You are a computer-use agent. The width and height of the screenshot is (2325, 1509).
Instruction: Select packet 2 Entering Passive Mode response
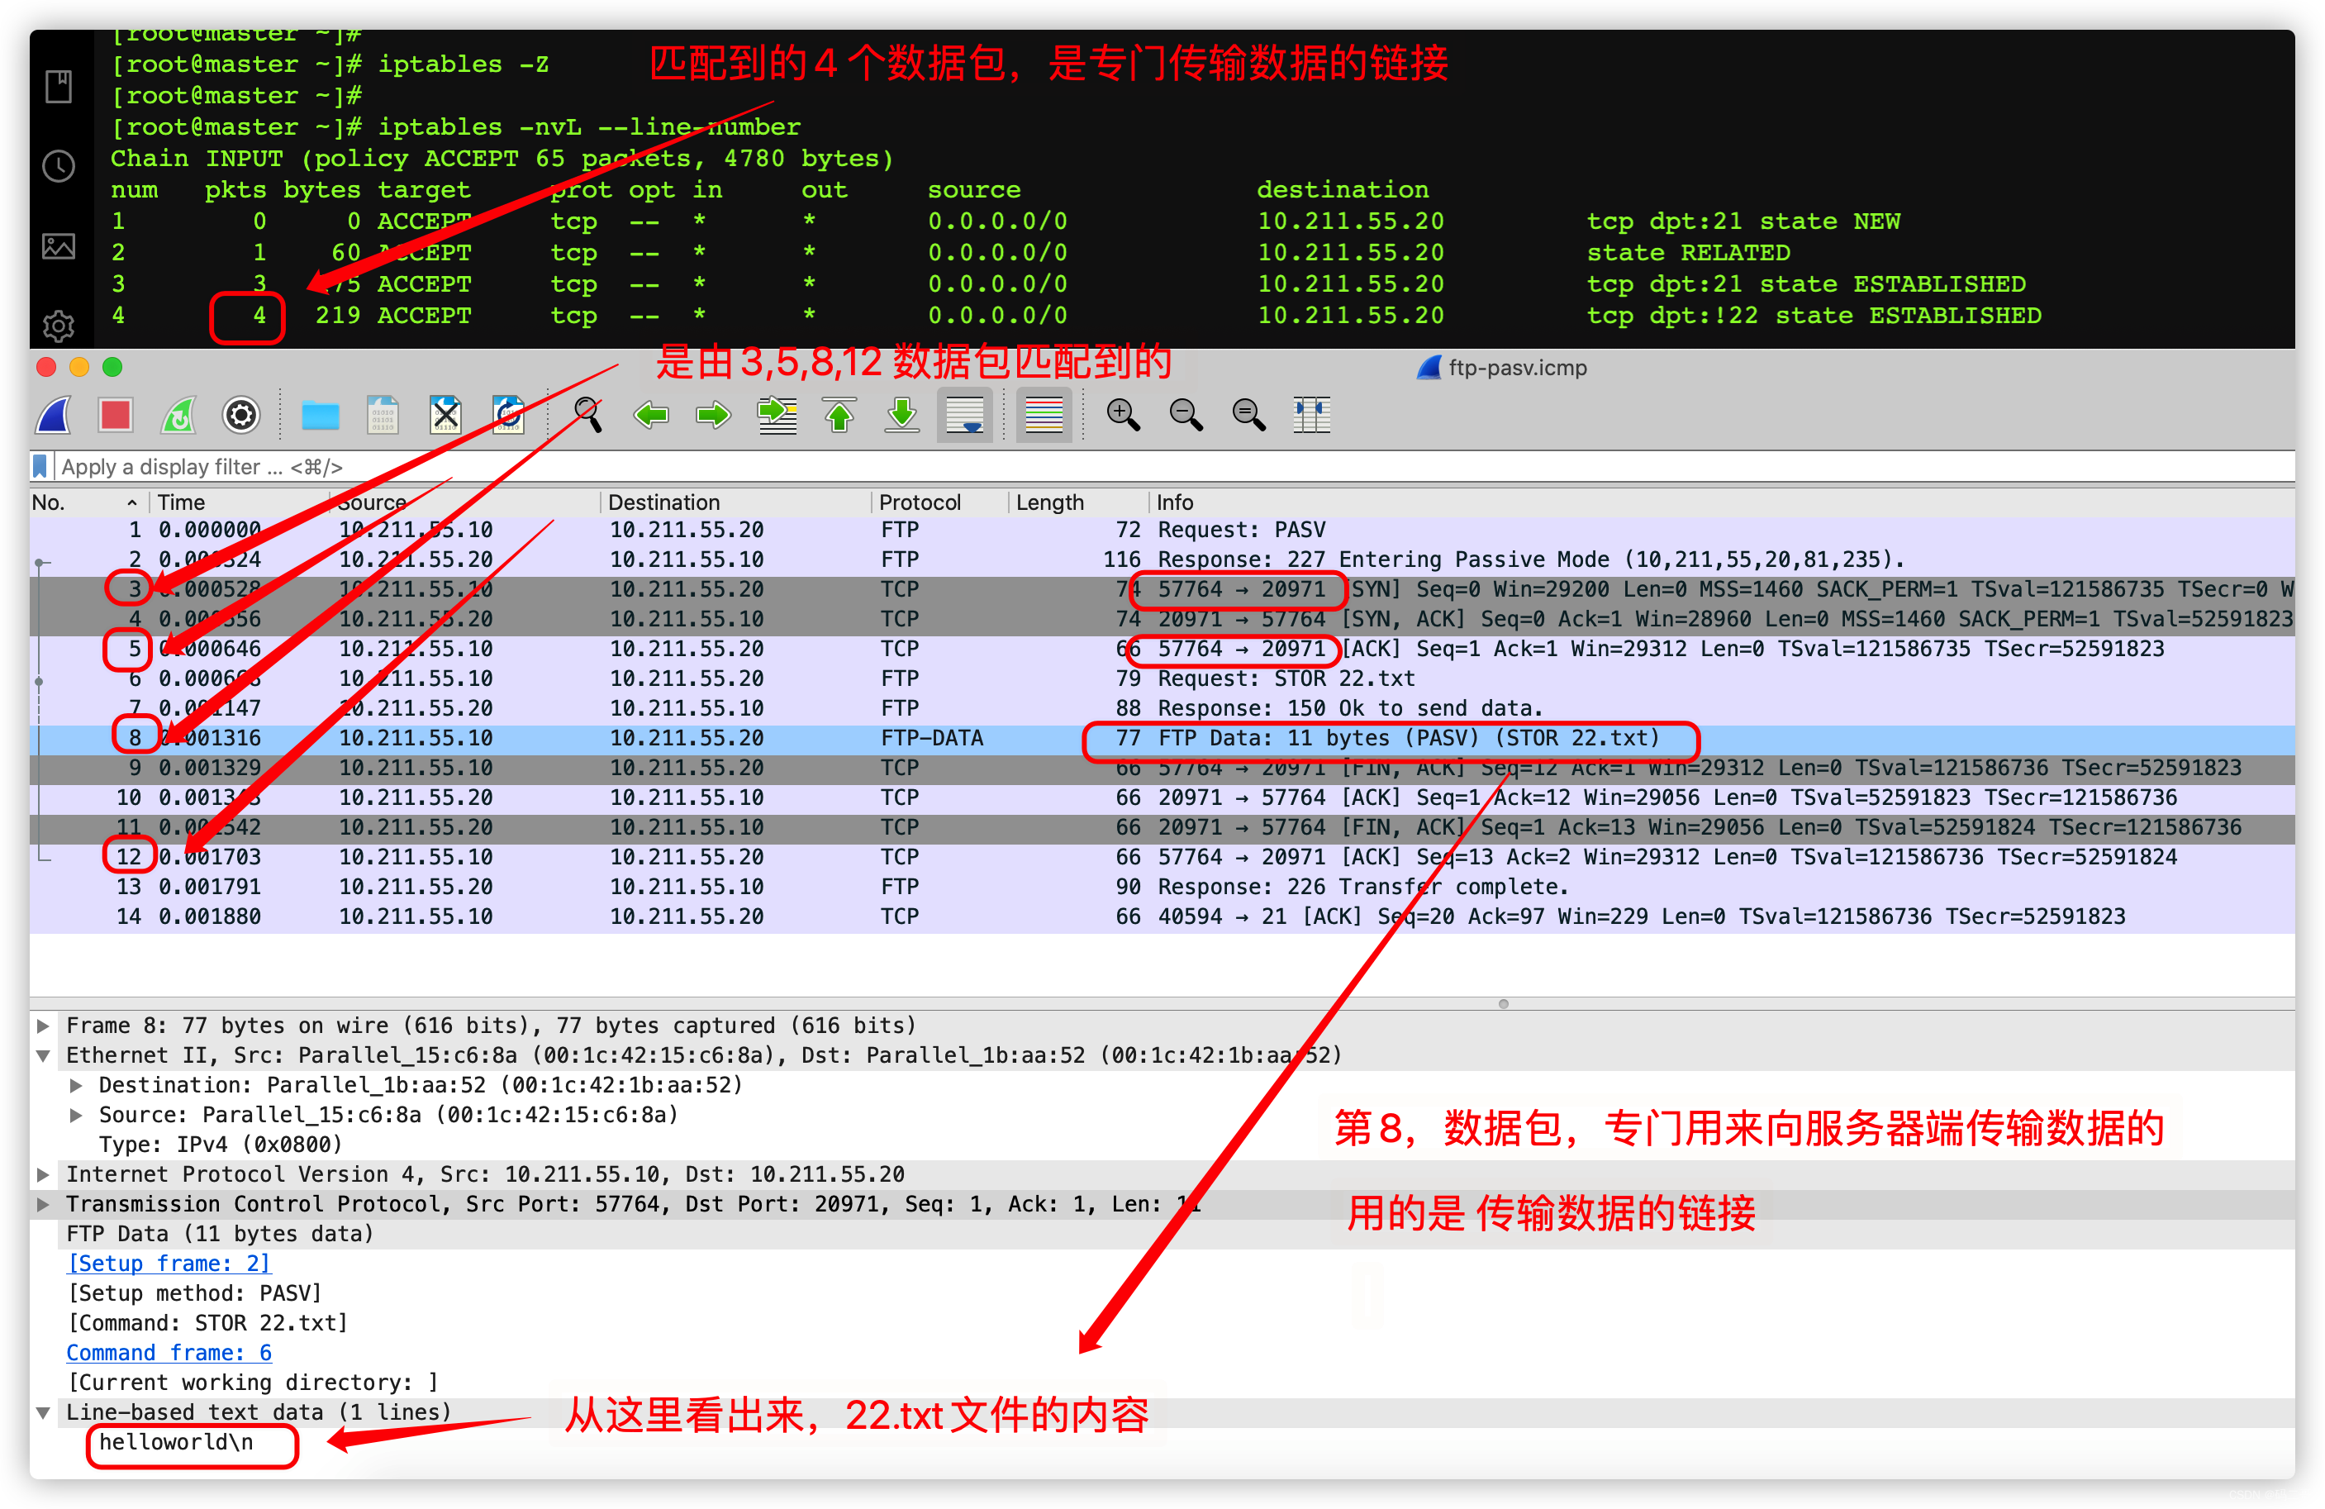(x=1162, y=559)
